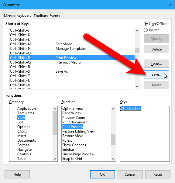Open Help for this dialog
Screen dimensions: 175x183
(x=17, y=174)
